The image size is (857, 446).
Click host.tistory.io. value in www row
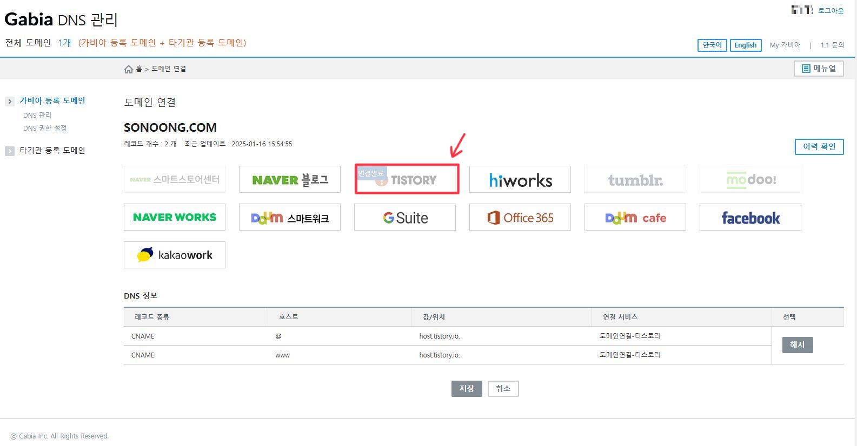[x=440, y=355]
